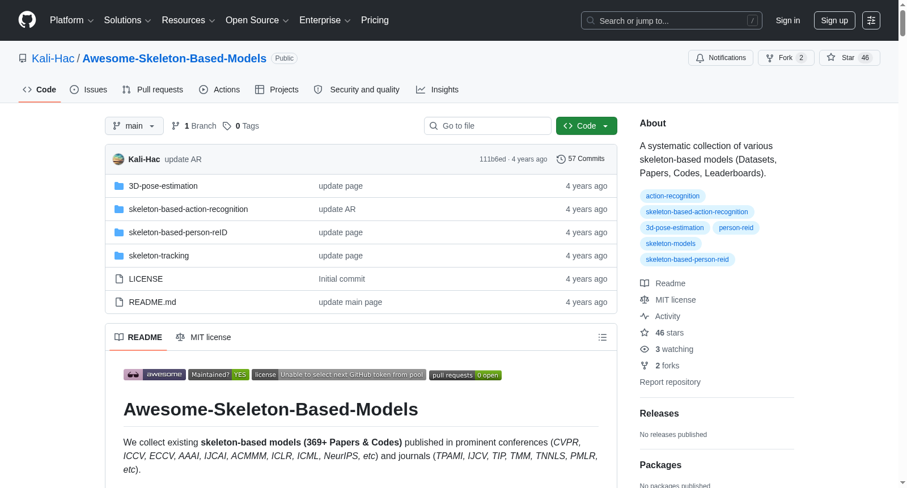Open the skeleton-tracking folder icon
This screenshot has height=488, width=907.
(119, 256)
